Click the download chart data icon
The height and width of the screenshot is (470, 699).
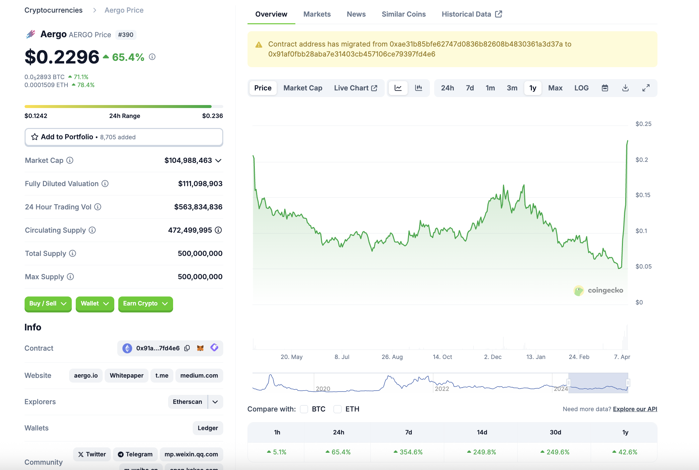625,88
